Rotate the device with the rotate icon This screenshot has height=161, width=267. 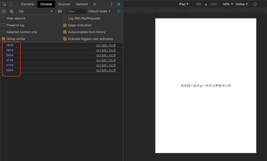click(255, 4)
